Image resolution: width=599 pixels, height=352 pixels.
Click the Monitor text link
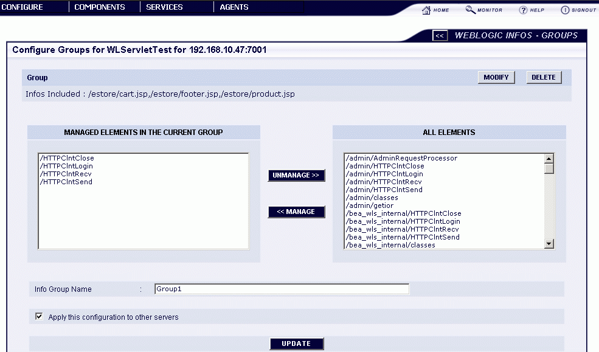[490, 10]
